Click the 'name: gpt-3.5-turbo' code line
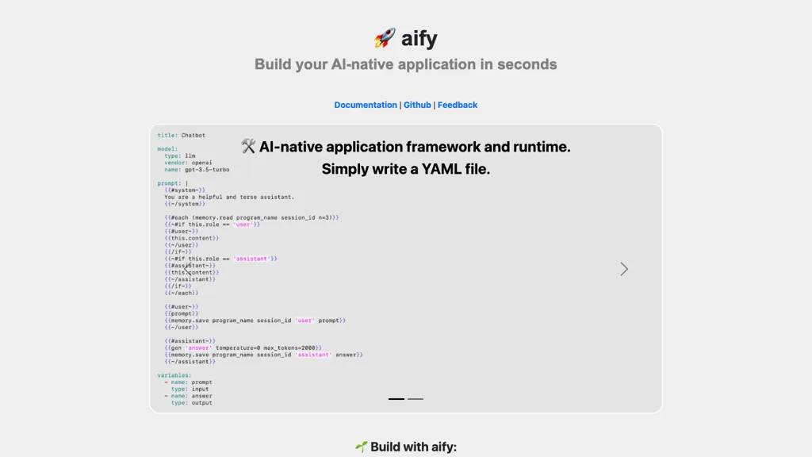The height and width of the screenshot is (457, 812). pyautogui.click(x=188, y=170)
